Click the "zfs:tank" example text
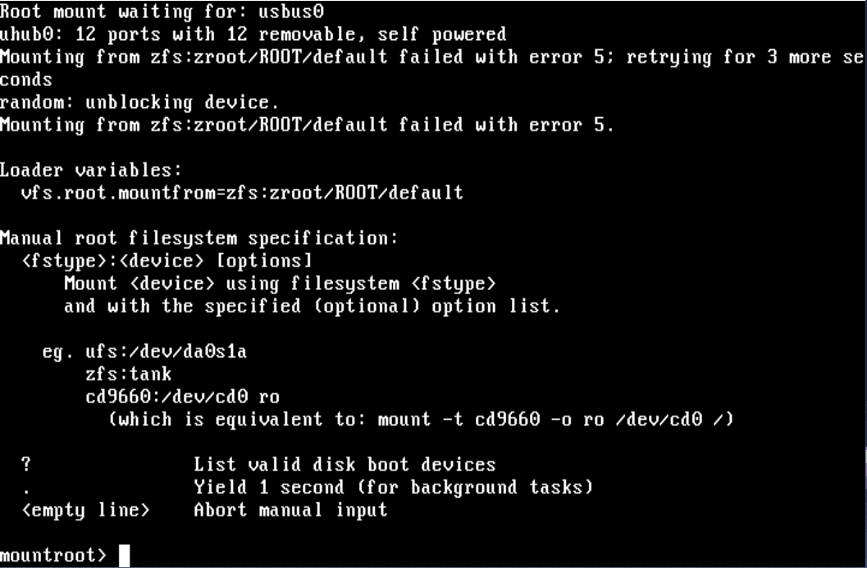Viewport: 867px width, 568px height. tap(129, 375)
